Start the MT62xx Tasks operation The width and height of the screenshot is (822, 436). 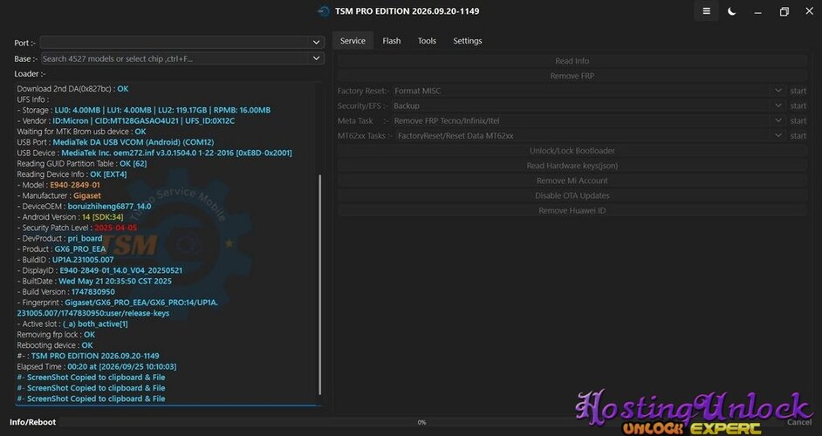(x=798, y=136)
